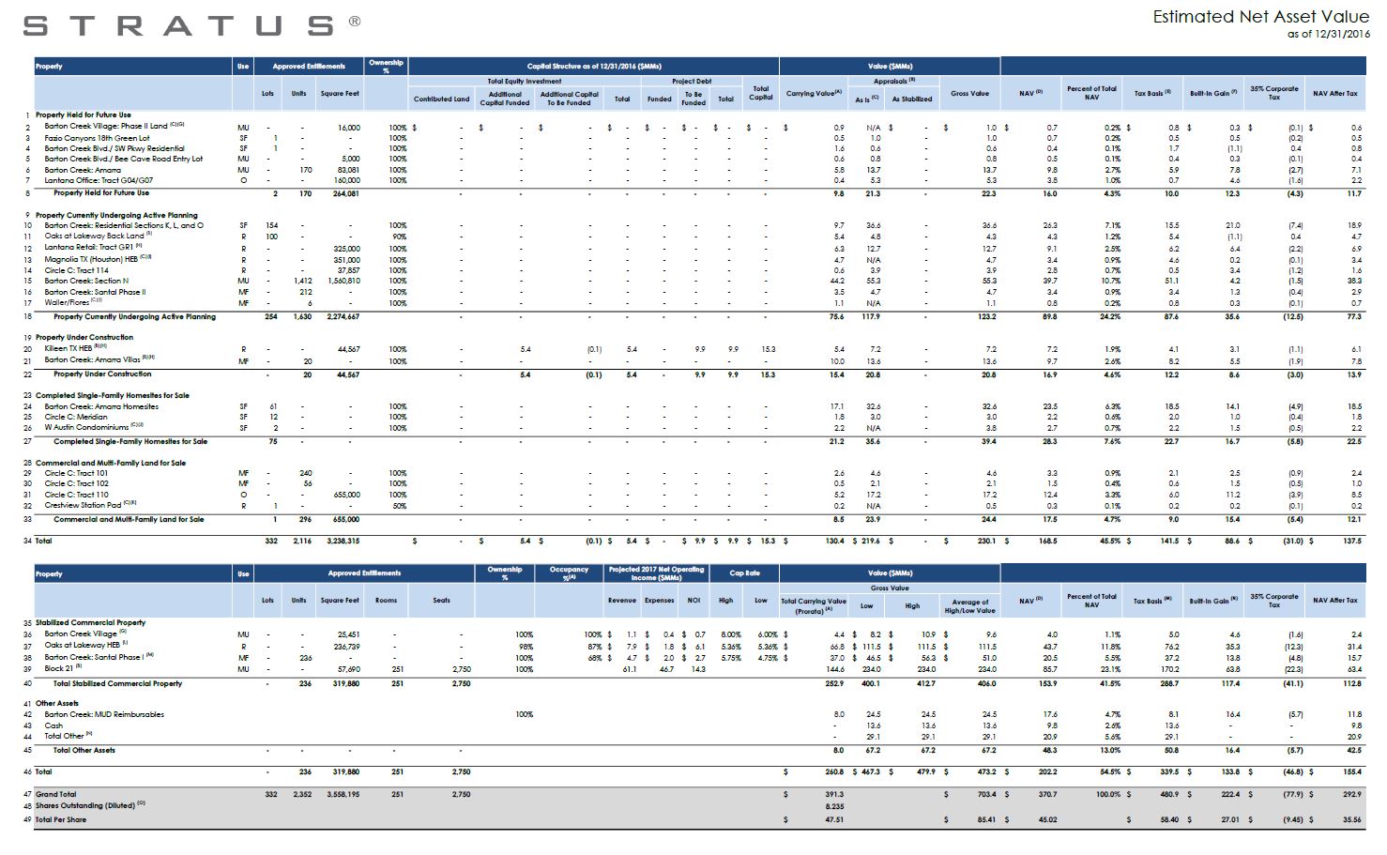Click row label 'Fazio Canyons 18th Green Lot'

click(x=97, y=138)
